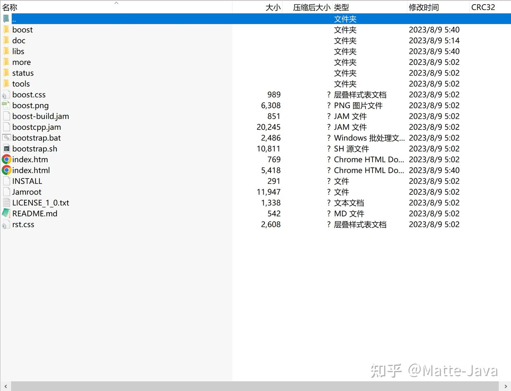
Task: Click the batch file icon for bootstrap.bat
Action: tap(6, 138)
